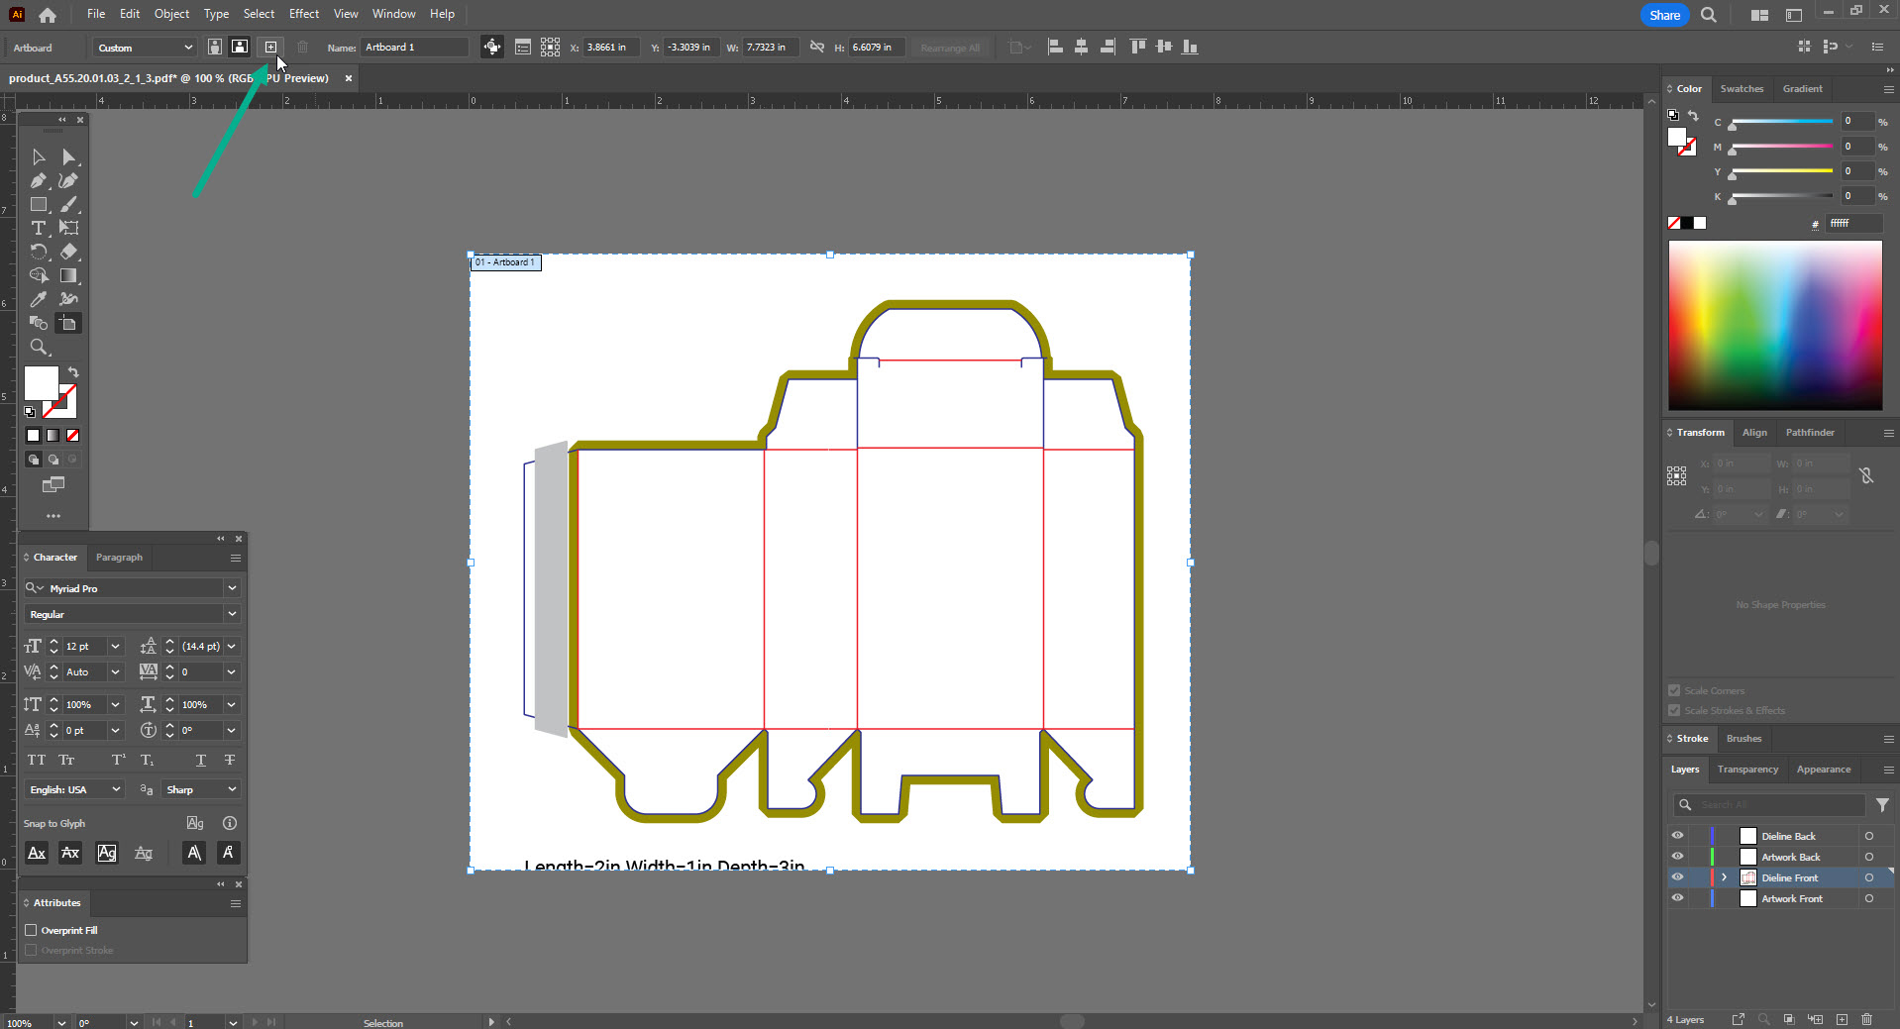Hide the Dieline Front layer

point(1677,877)
